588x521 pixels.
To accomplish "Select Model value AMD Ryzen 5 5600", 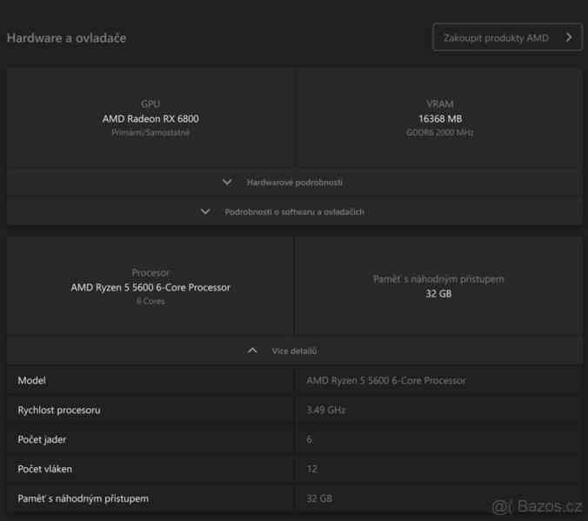I will [386, 381].
